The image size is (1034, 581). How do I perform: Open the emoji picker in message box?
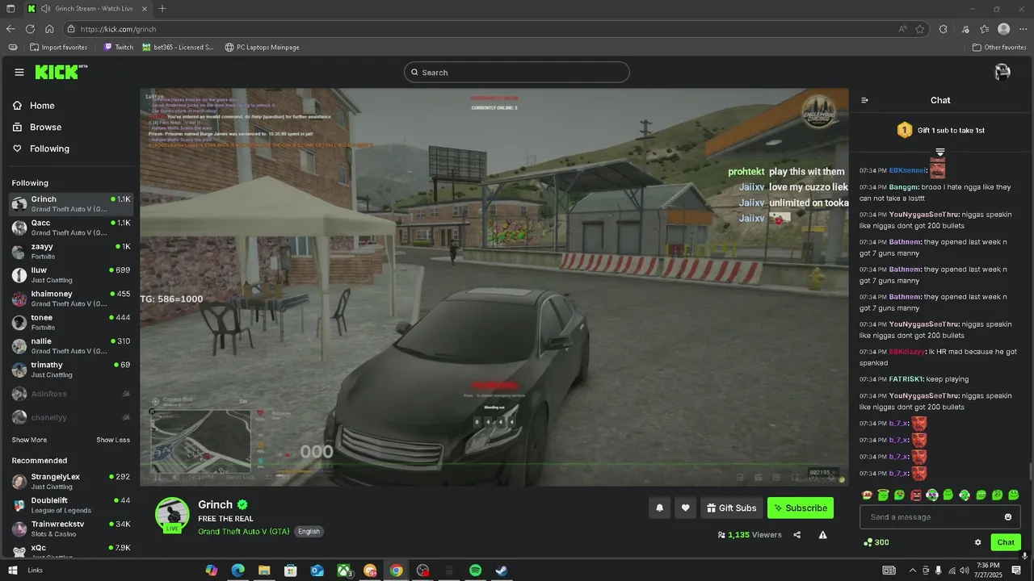tap(1008, 516)
